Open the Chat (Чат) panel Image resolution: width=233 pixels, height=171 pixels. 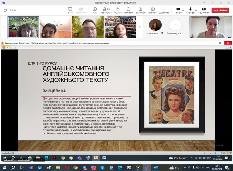(x=95, y=9)
